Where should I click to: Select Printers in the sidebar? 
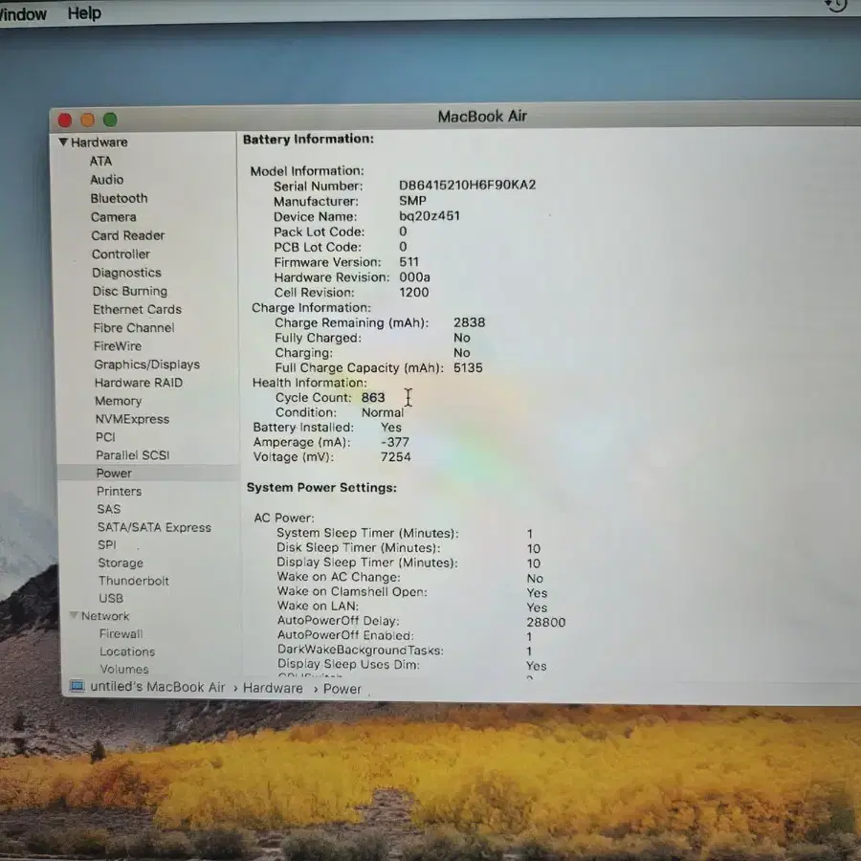[x=120, y=491]
